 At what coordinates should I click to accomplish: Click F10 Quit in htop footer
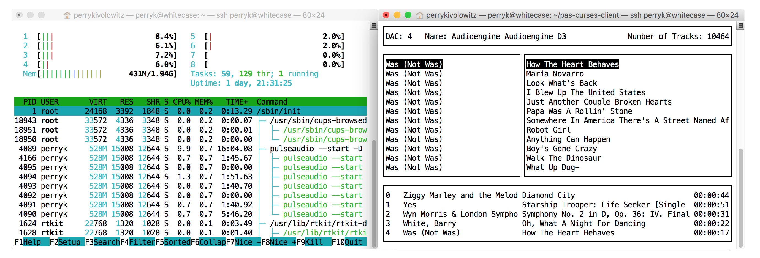tap(349, 242)
